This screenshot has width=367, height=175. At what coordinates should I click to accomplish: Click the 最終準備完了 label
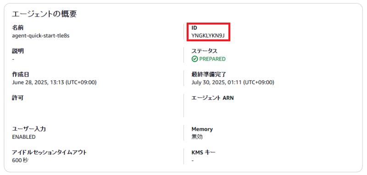209,75
